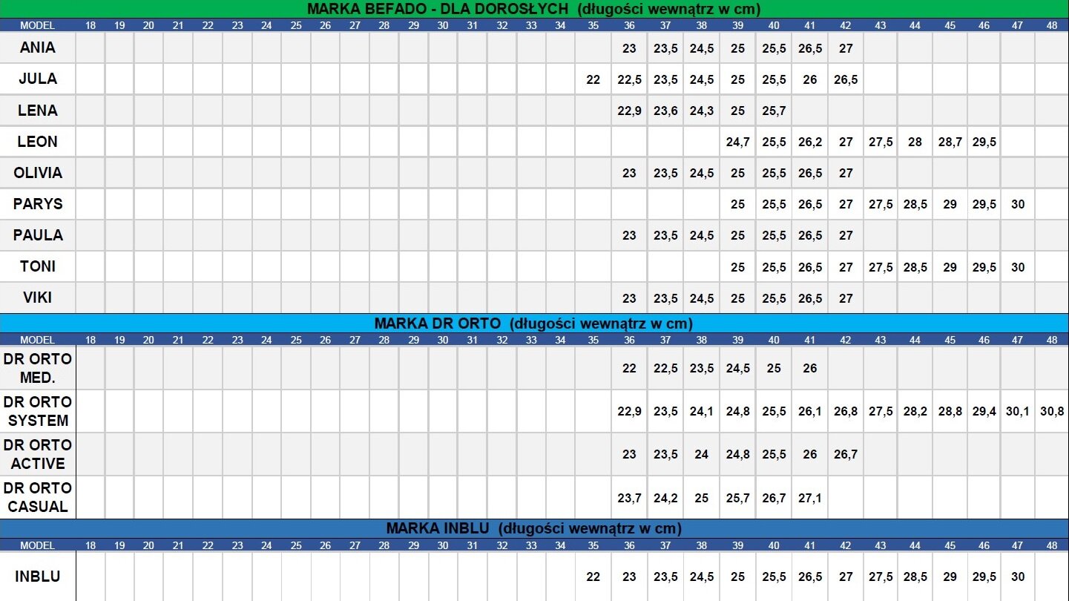Select the OLIVIA model name cell
This screenshot has height=601, width=1069.
pyautogui.click(x=38, y=173)
